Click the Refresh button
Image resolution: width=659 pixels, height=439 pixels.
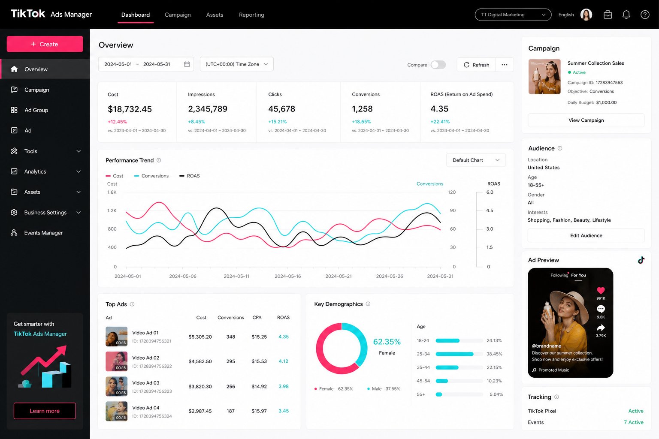[476, 65]
